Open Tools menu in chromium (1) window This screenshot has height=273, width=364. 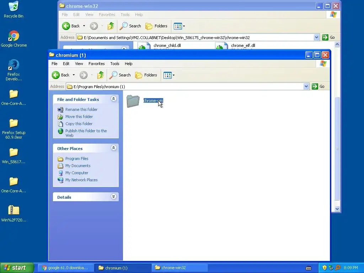(115, 64)
